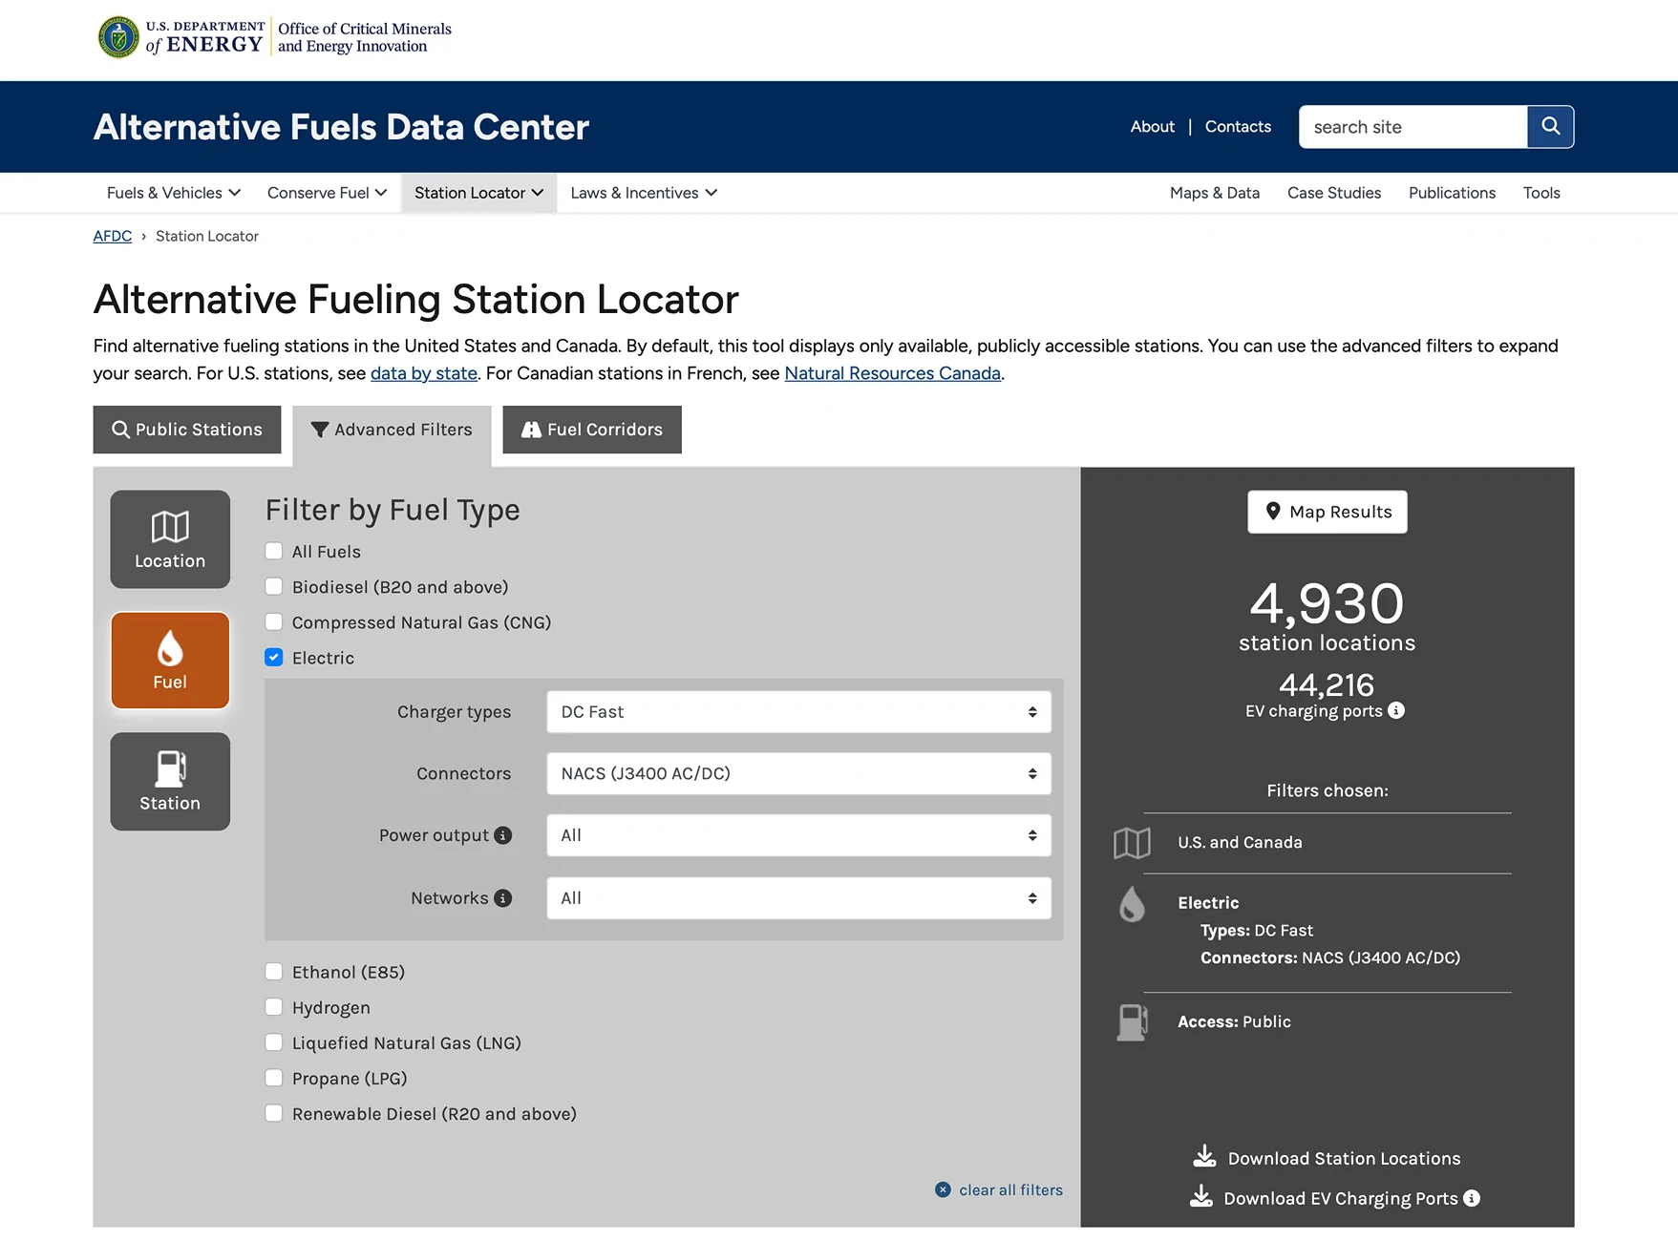Screen dimensions: 1678x1241
Task: Open the Power output dropdown
Action: point(798,835)
